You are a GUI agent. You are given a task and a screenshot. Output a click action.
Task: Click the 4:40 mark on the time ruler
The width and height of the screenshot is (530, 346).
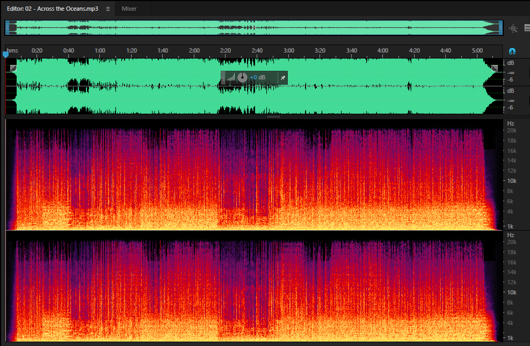click(446, 50)
